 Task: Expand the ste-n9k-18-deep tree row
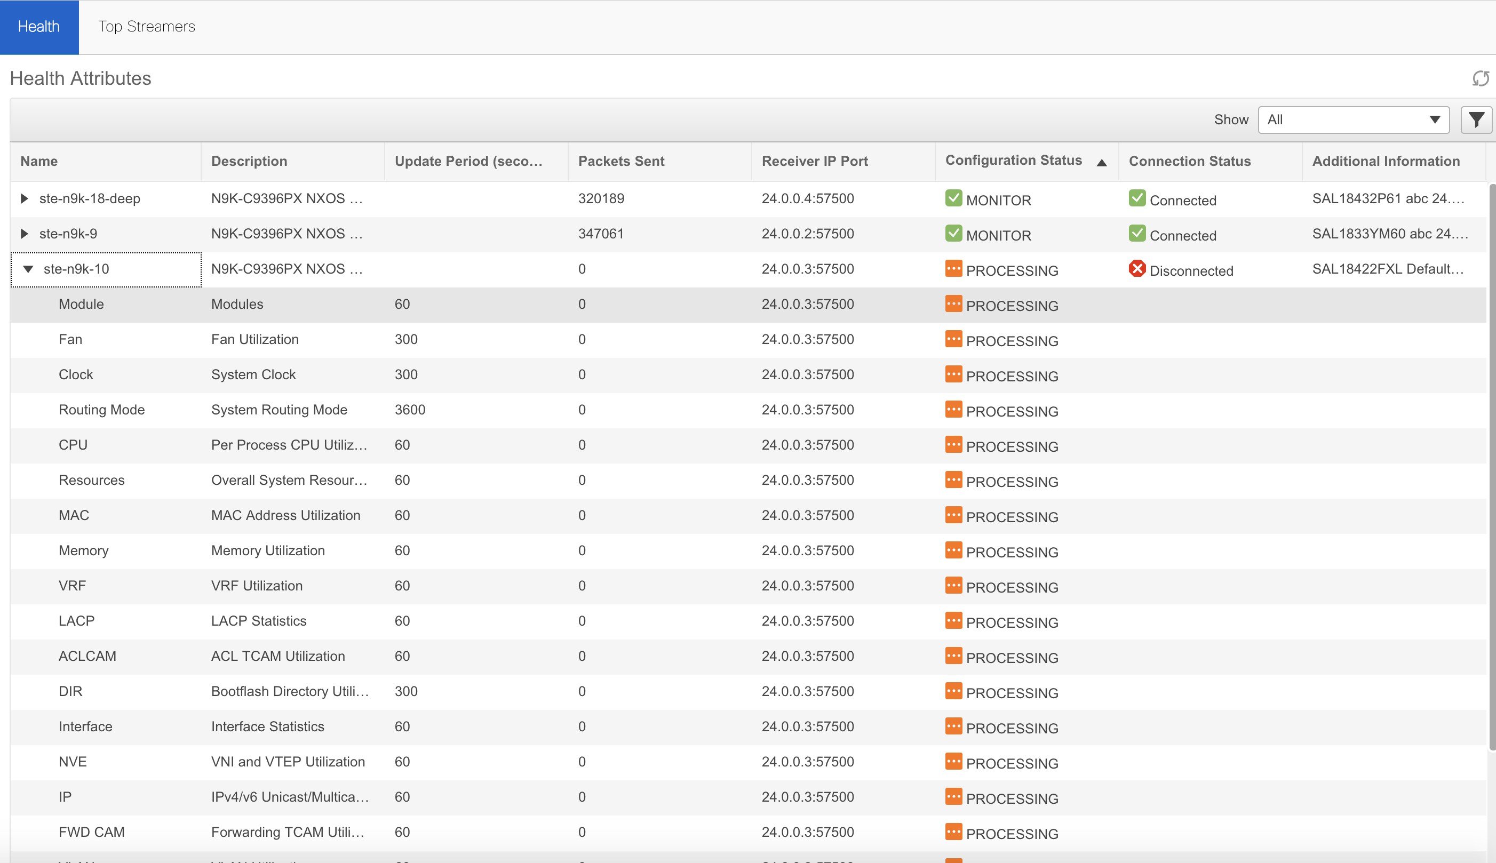25,198
